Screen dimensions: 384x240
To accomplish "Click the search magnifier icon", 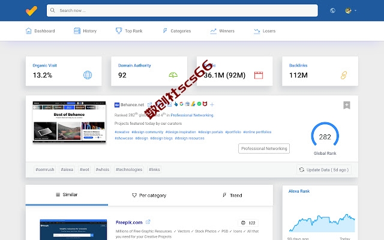I will click(x=52, y=10).
